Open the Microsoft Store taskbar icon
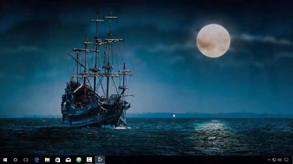 point(58,160)
